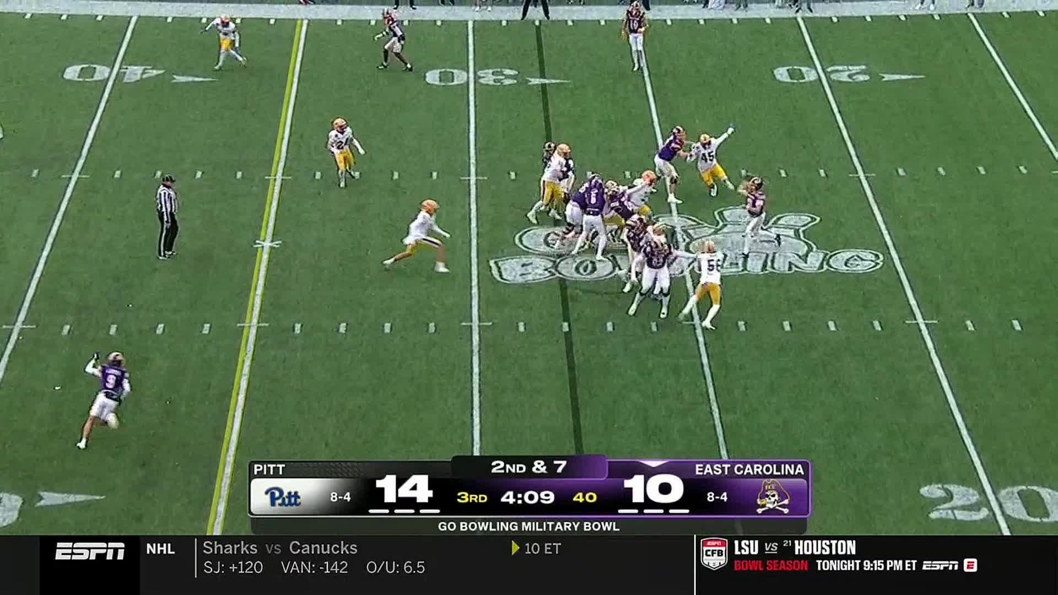The height and width of the screenshot is (595, 1058).
Task: Click Pitt's score of 14
Action: (x=403, y=489)
